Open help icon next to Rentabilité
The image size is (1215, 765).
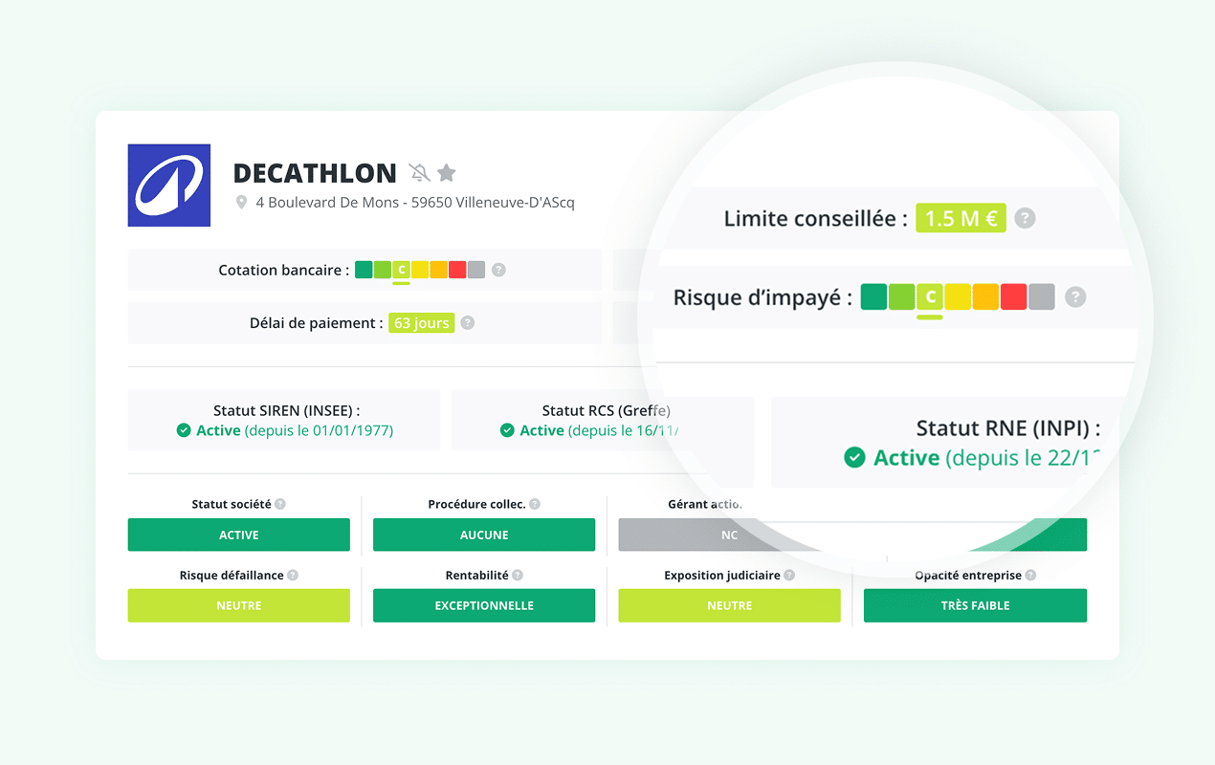[x=518, y=575]
